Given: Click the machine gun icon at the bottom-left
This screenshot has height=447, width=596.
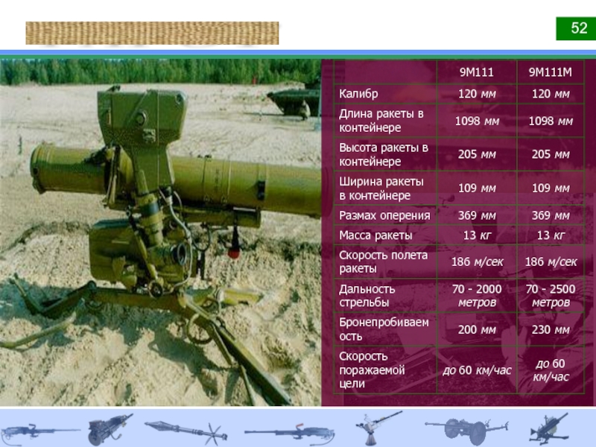Looking at the screenshot, I should tap(40, 433).
